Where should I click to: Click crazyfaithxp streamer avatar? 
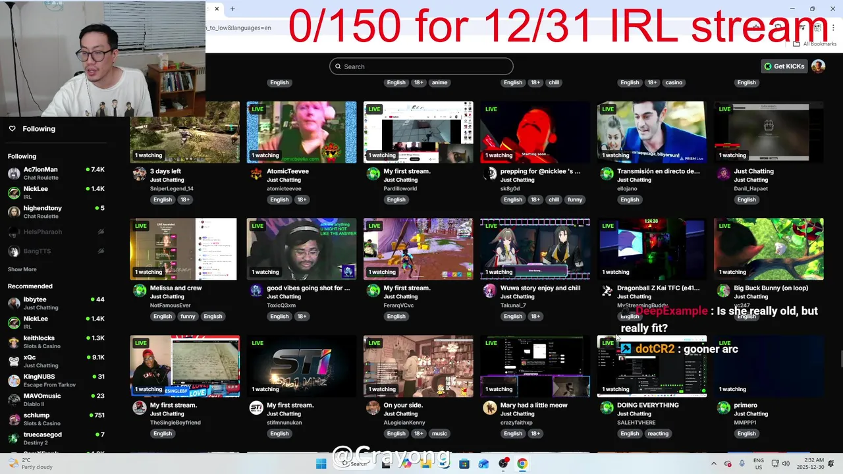(x=490, y=408)
